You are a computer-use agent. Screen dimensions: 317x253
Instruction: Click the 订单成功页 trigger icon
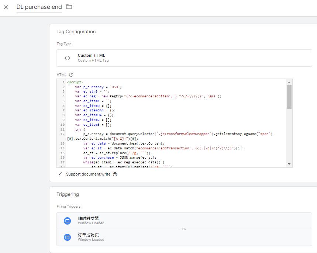click(x=67, y=237)
